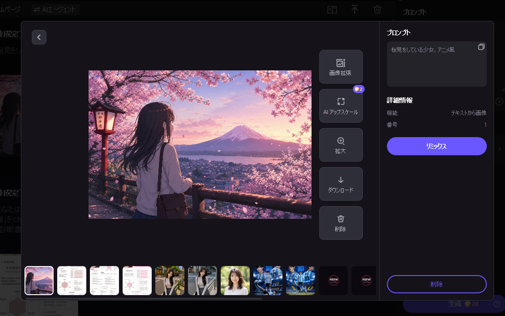The width and height of the screenshot is (505, 316).
Task: Click the プロンプト heading in the dialog
Action: [x=399, y=33]
